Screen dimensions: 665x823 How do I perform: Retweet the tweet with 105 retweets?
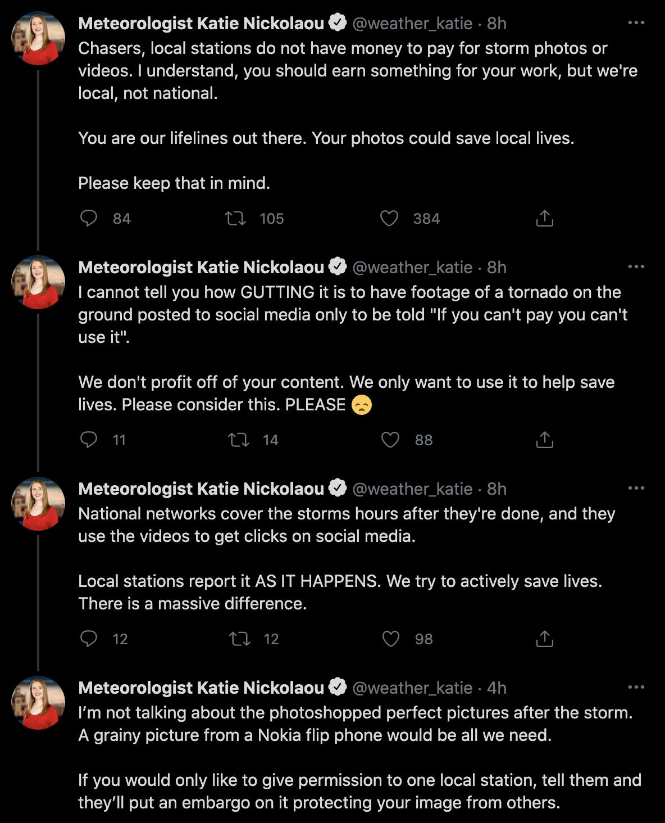[235, 218]
